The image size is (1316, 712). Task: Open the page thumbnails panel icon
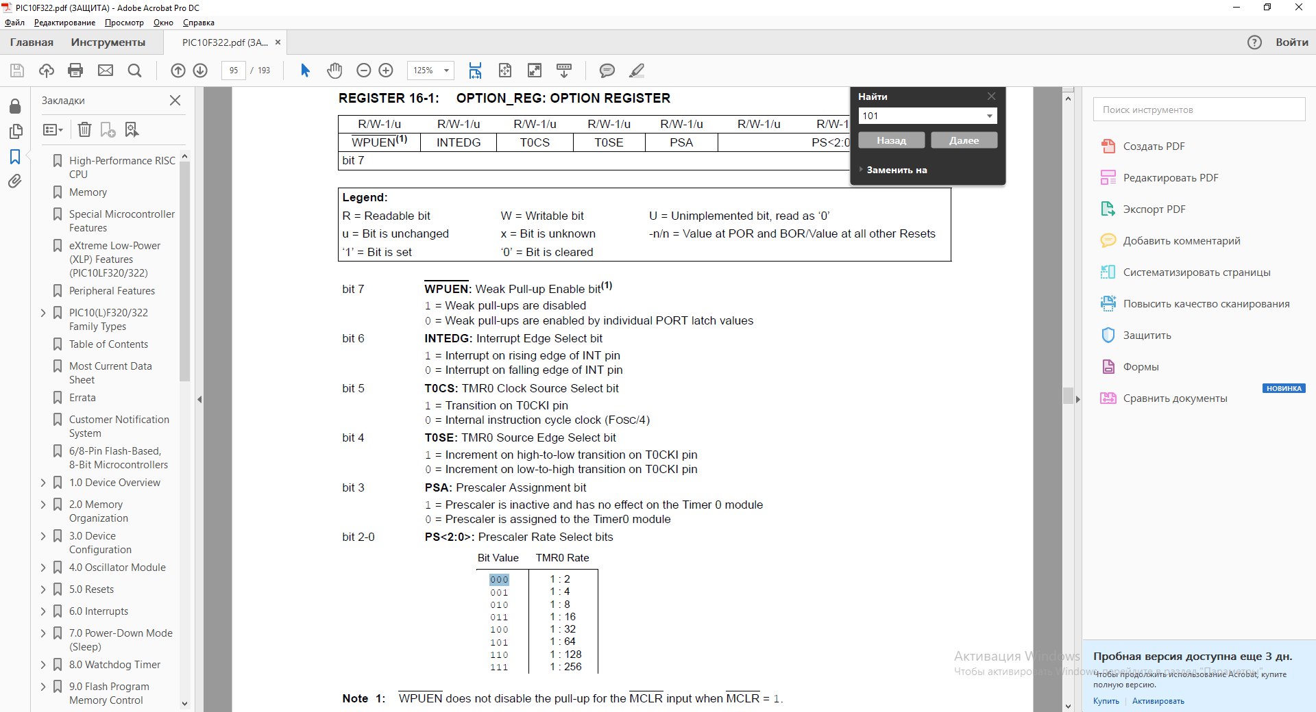(x=15, y=131)
